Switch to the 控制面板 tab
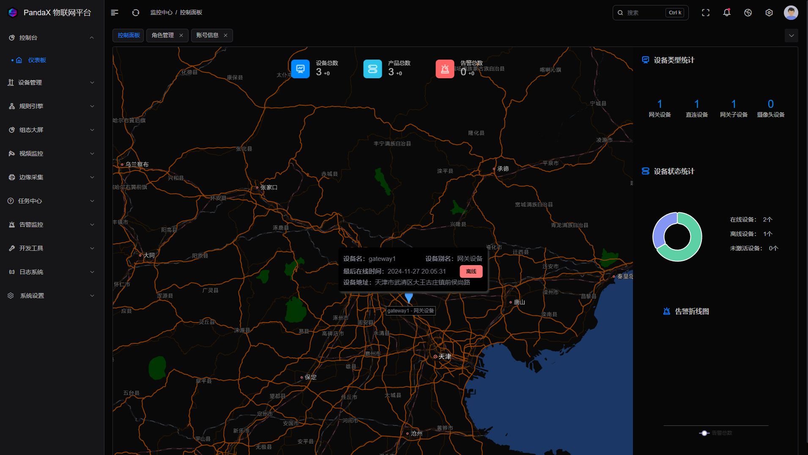Viewport: 808px width, 455px height. coord(129,36)
